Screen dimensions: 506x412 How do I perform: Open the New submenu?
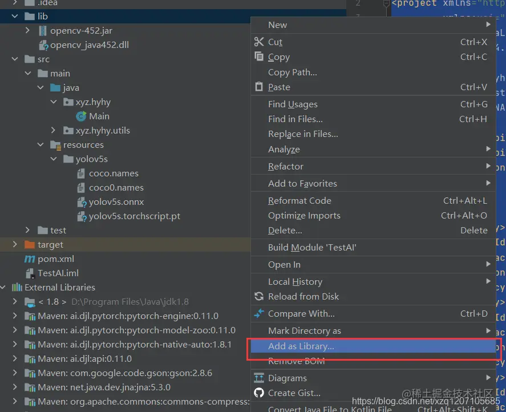click(373, 25)
